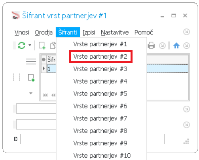Select Vrste partnerjev #2 menu entry
This screenshot has width=199, height=160.
[x=100, y=57]
